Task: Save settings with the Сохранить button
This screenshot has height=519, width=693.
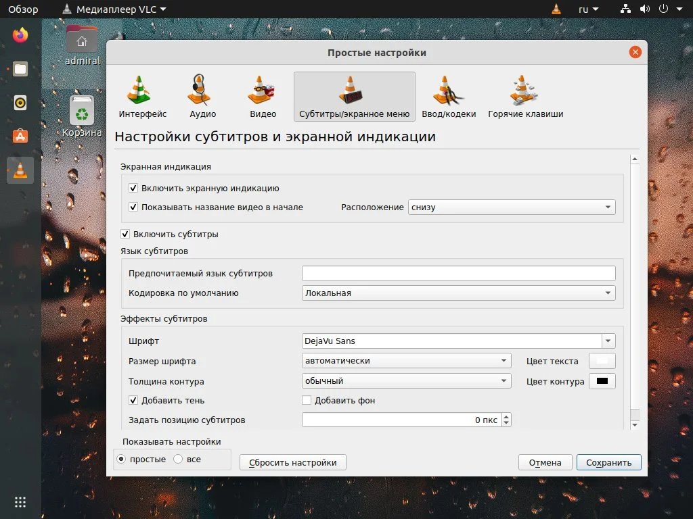Action: (x=608, y=462)
